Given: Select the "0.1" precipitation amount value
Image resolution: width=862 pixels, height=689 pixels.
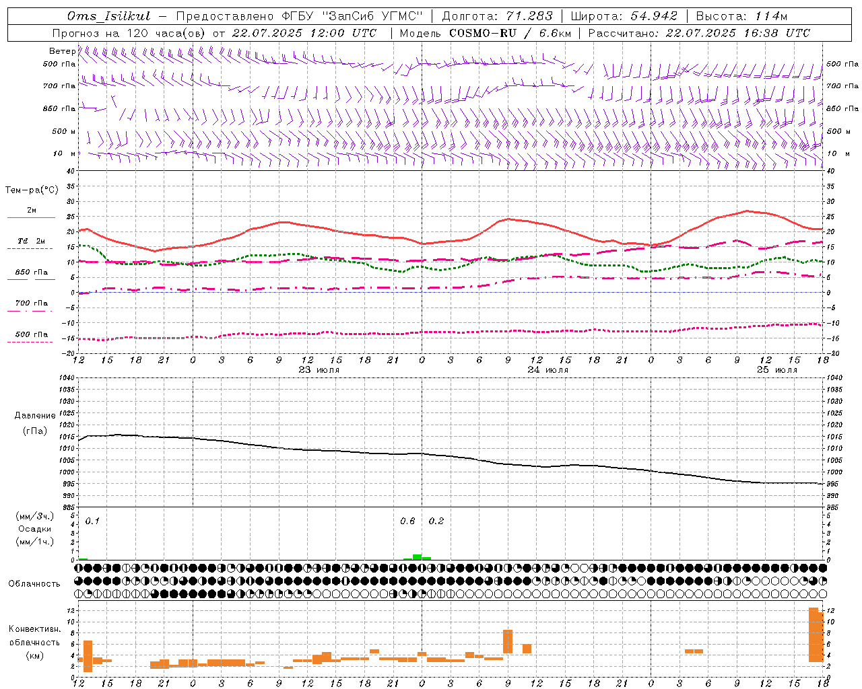Looking at the screenshot, I should point(92,521).
